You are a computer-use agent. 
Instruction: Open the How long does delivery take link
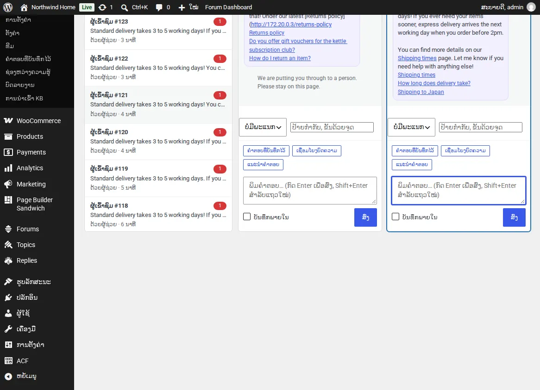[434, 83]
